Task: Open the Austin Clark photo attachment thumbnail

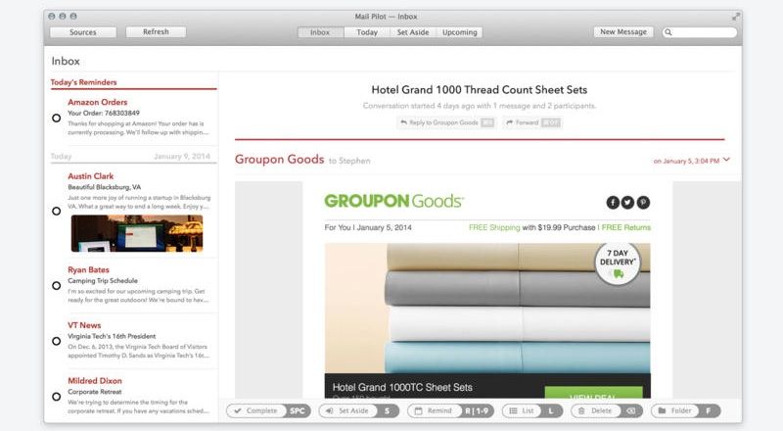Action: pyautogui.click(x=137, y=233)
